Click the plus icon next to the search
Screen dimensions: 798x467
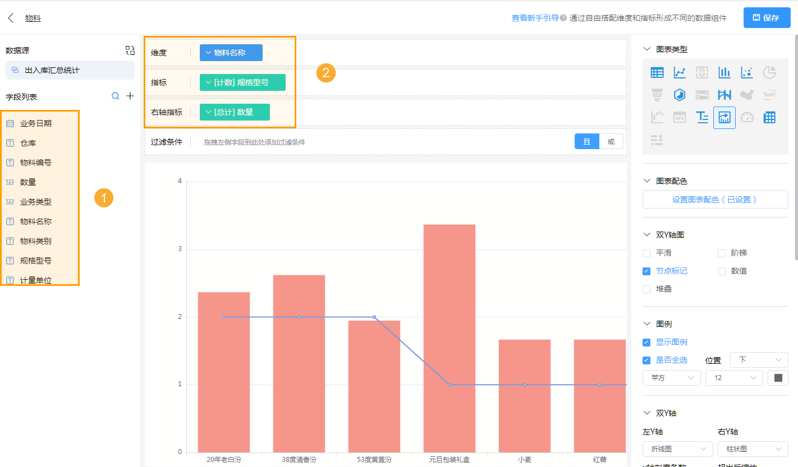pyautogui.click(x=130, y=95)
